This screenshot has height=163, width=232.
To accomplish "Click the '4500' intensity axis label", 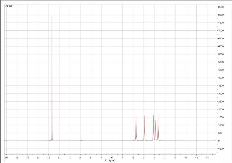I will (221, 70).
